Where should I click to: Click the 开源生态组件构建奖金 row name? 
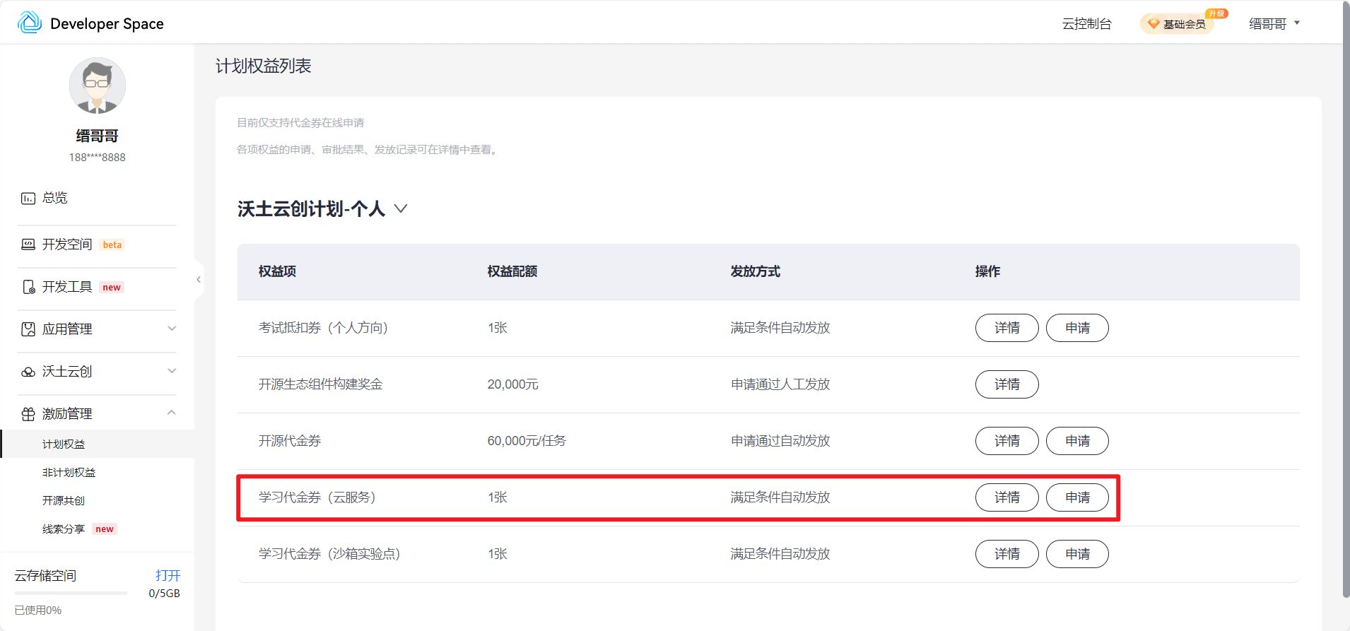coord(321,384)
